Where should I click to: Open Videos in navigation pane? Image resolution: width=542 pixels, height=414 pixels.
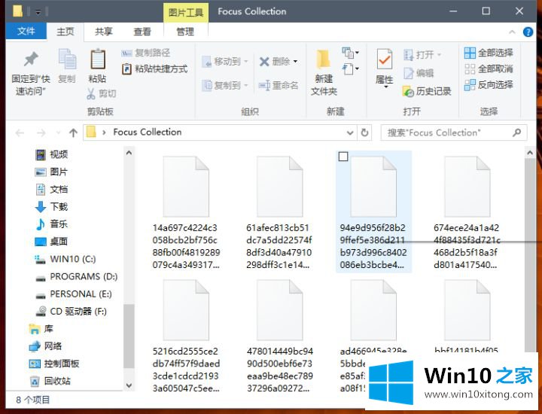point(51,154)
